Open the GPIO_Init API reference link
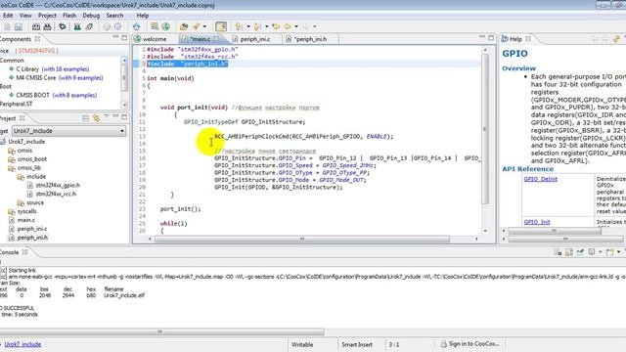Viewport: 626px width, 352px height. [x=537, y=222]
